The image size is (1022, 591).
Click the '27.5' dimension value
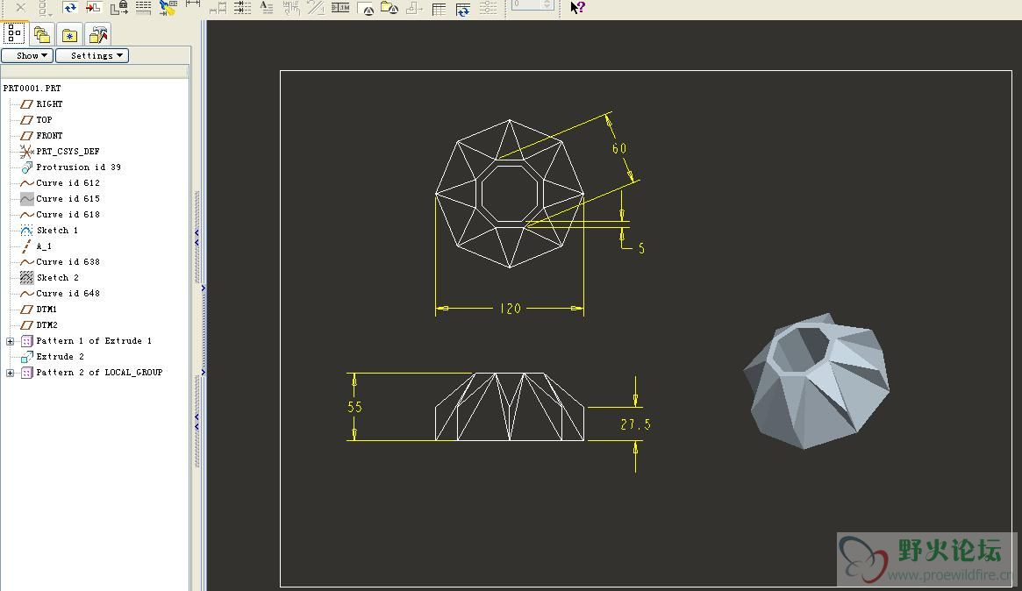click(635, 424)
